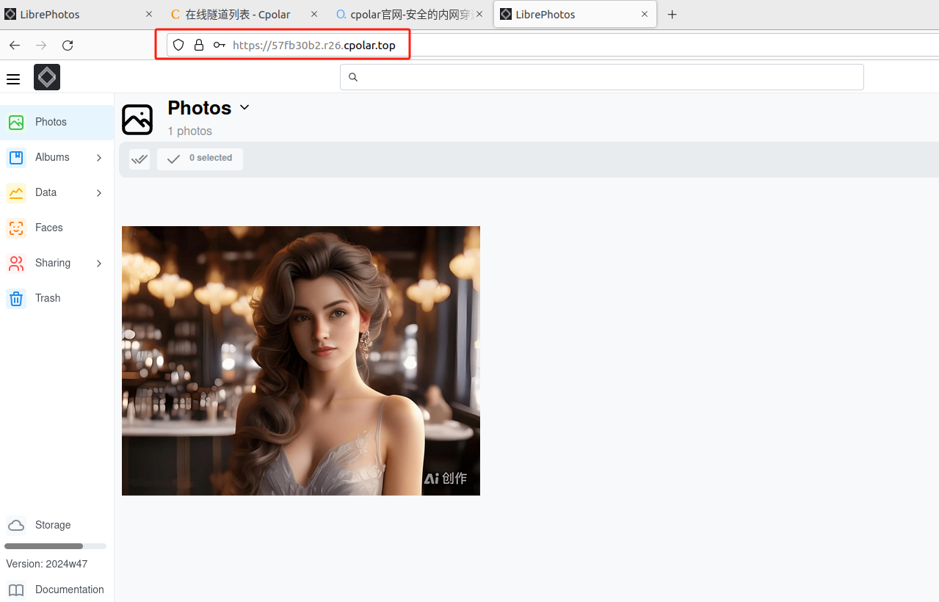The image size is (939, 602).
Task: Focus the photo search field
Action: [601, 77]
